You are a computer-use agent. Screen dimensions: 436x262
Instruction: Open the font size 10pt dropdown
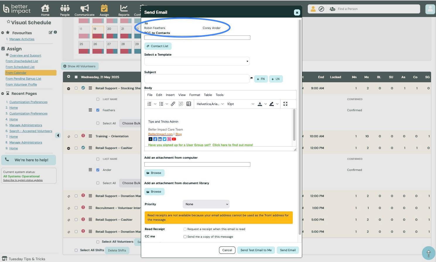[x=240, y=104]
